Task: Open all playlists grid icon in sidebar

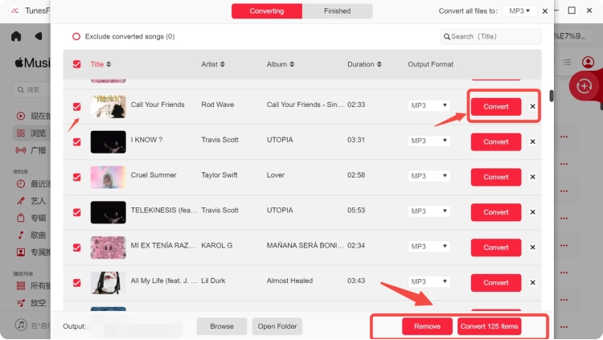Action: 21,285
